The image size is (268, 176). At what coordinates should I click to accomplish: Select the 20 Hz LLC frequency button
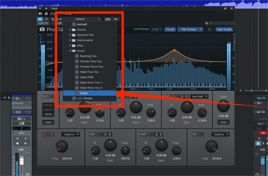tap(48, 114)
